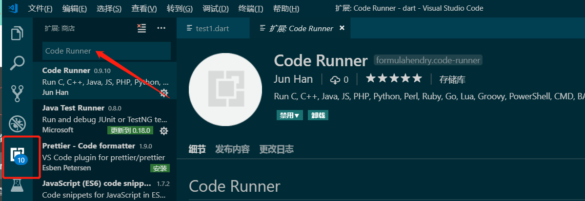Click the download count cloud icon
The image size is (585, 201).
335,79
